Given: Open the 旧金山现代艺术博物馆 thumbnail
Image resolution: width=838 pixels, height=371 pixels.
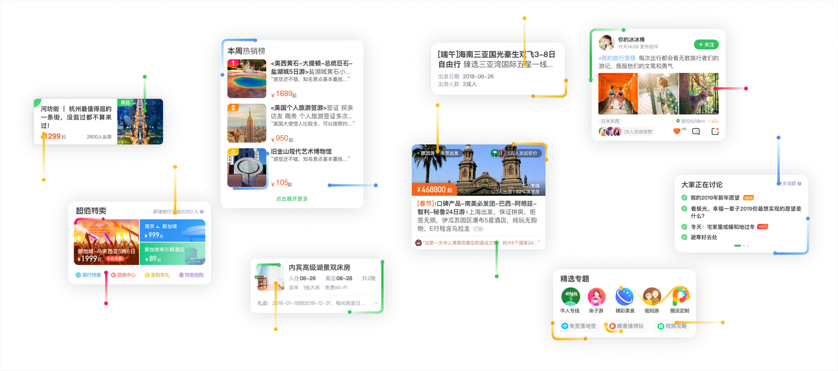Looking at the screenshot, I should pos(247,168).
